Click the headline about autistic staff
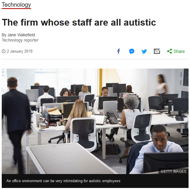Image resolution: width=190 pixels, height=190 pixels. pyautogui.click(x=79, y=22)
